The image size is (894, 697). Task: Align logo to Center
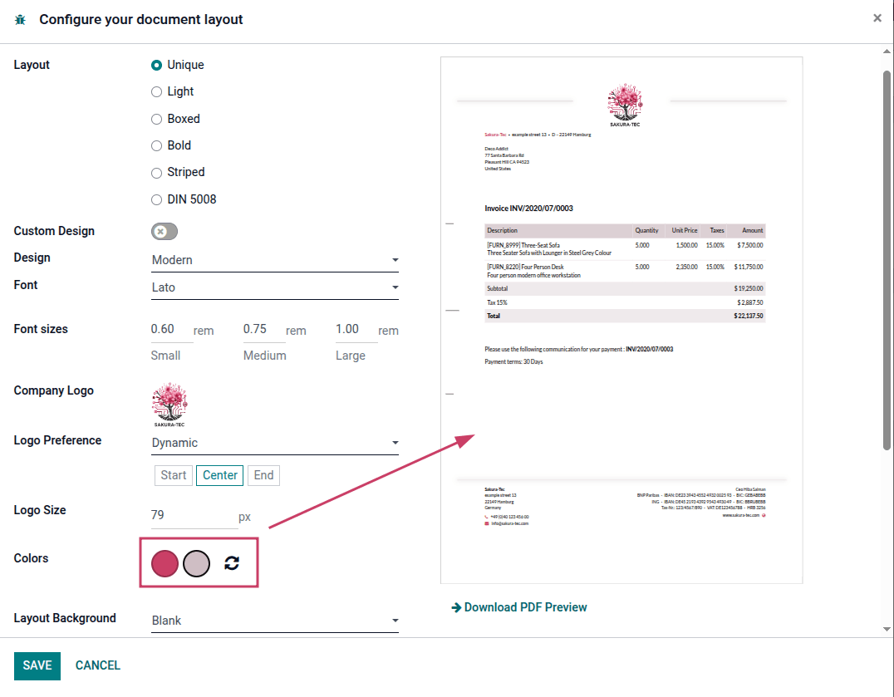219,475
